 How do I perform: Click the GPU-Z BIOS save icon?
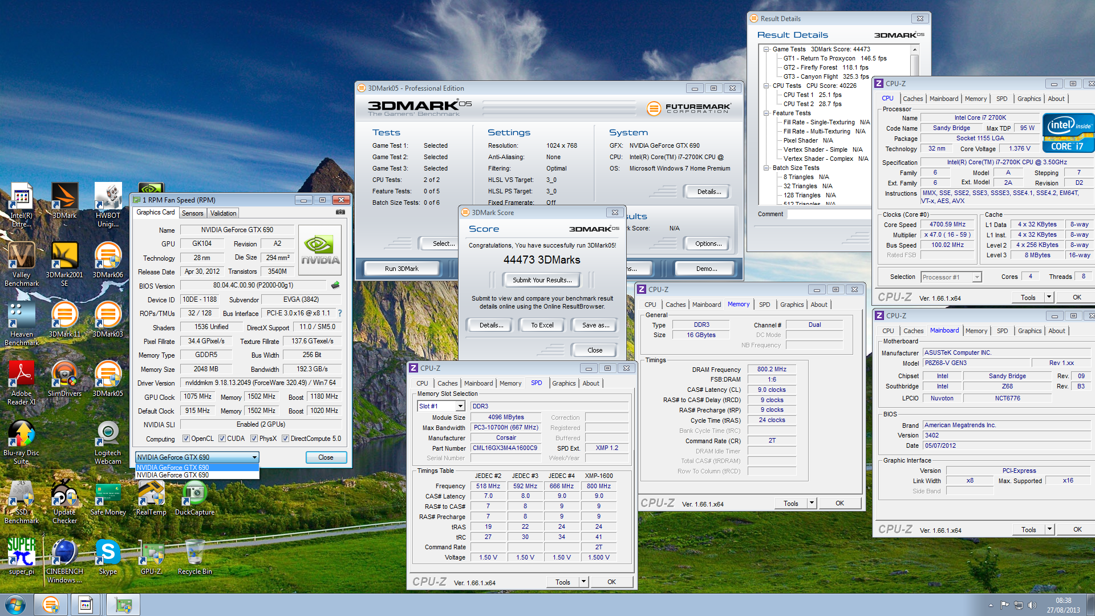pos(335,285)
